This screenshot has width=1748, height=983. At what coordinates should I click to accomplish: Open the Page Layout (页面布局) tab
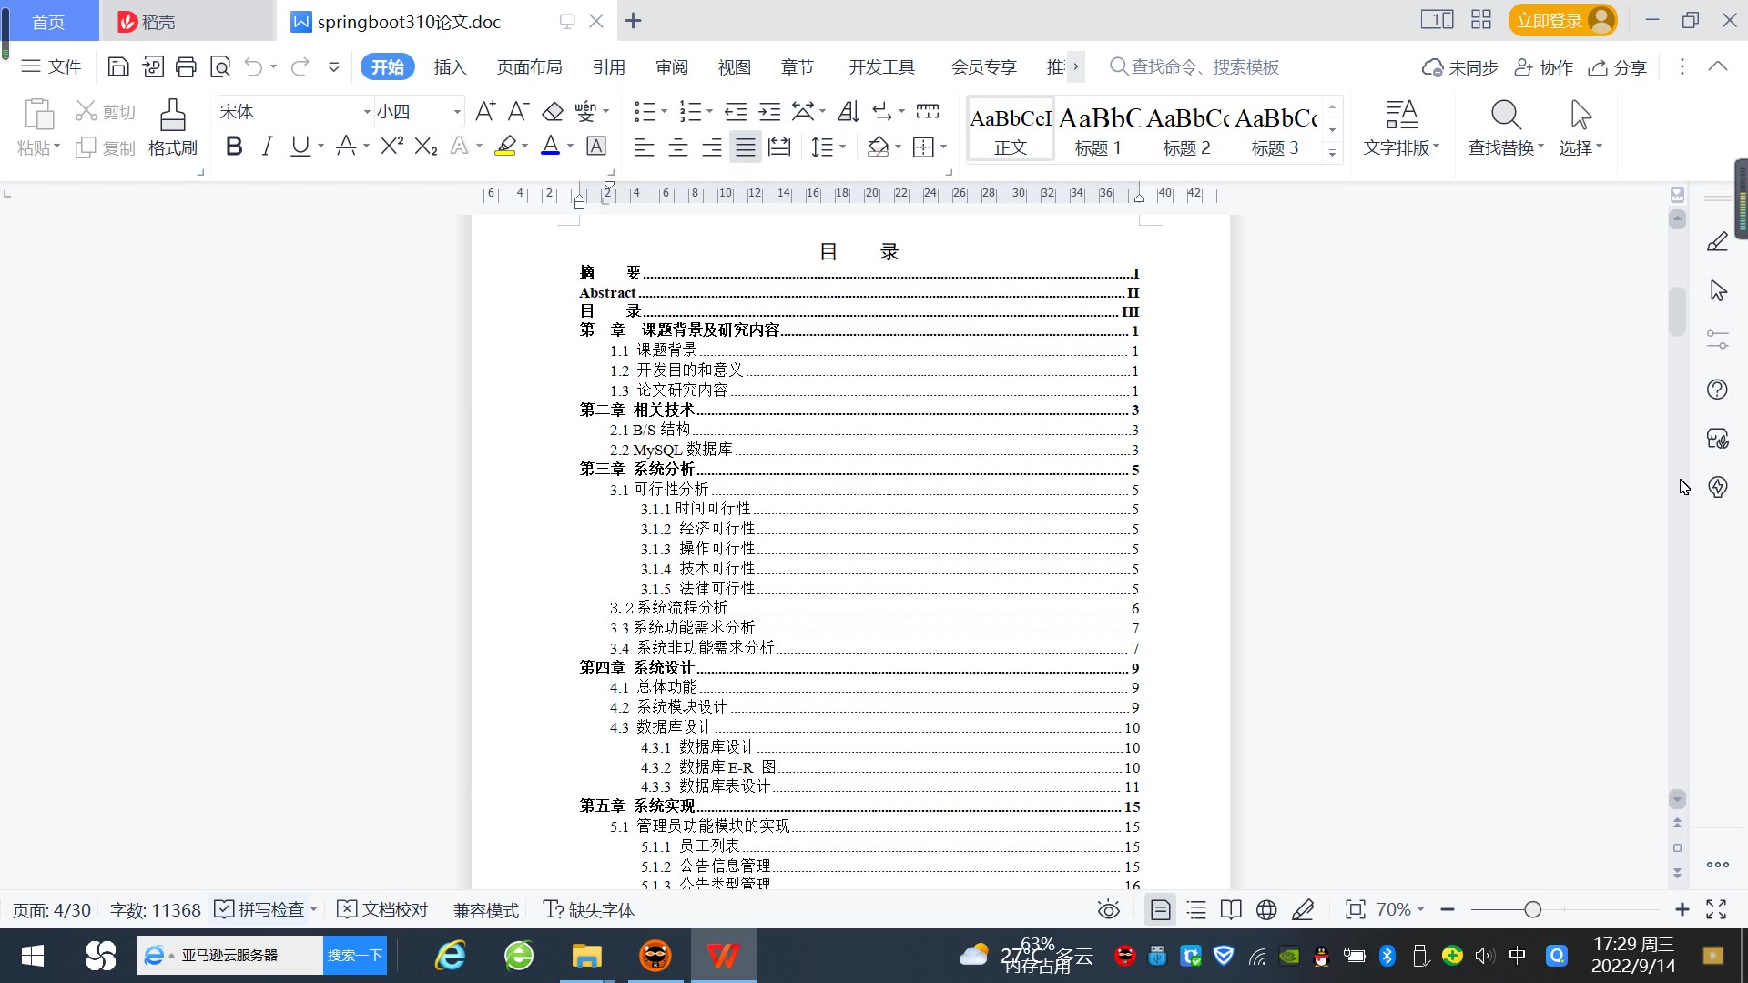tap(529, 66)
